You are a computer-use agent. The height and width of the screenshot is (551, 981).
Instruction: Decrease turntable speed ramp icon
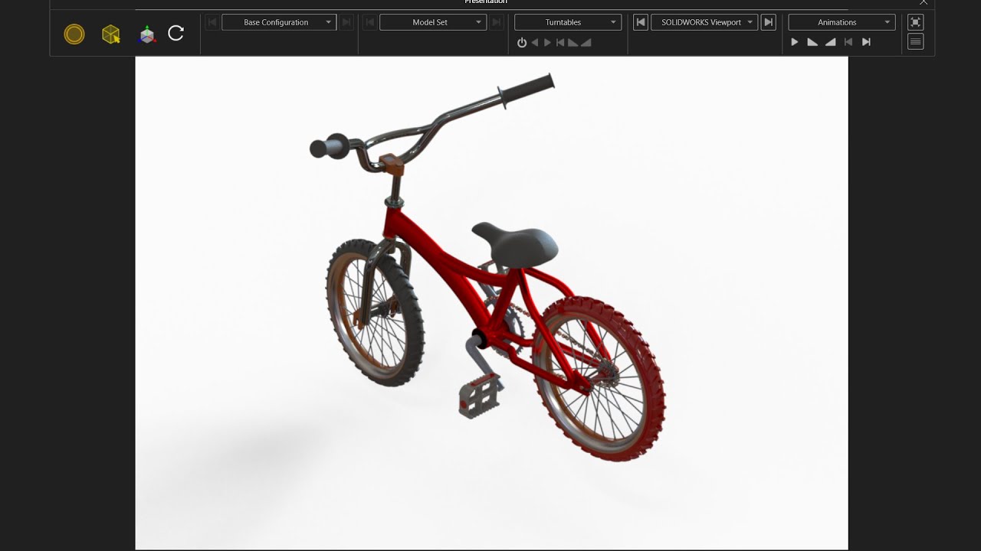click(573, 43)
